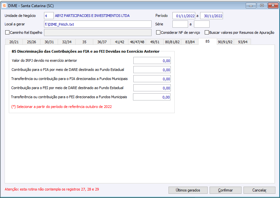The width and height of the screenshot is (280, 198).
Task: Click the Valor do IRPJ devido value field
Action: pos(152,60)
